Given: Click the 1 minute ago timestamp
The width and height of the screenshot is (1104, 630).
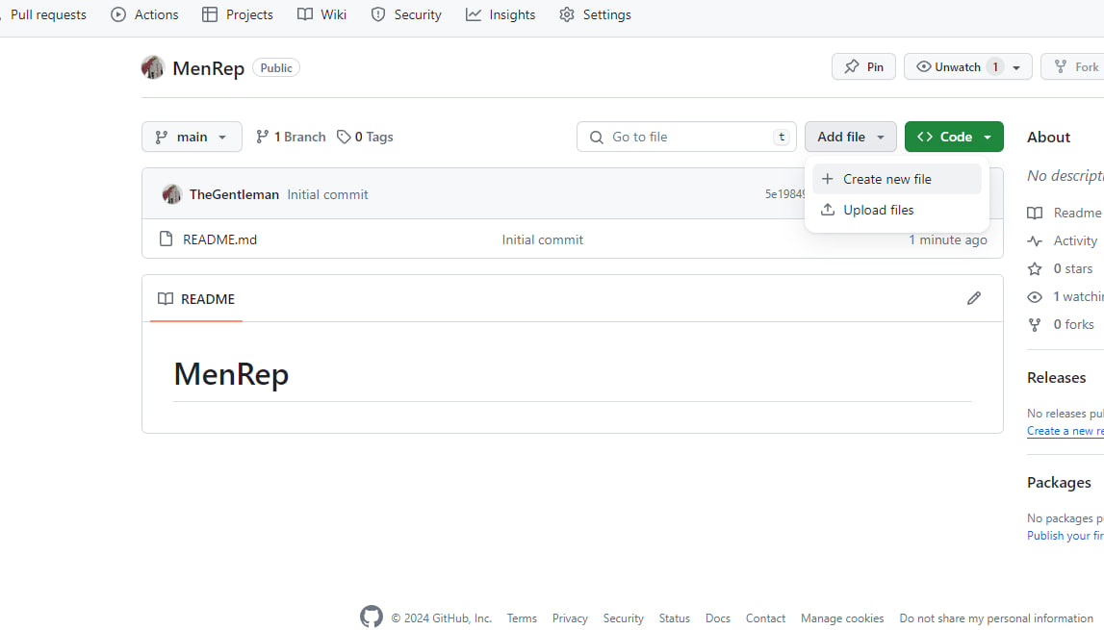Looking at the screenshot, I should coord(948,239).
